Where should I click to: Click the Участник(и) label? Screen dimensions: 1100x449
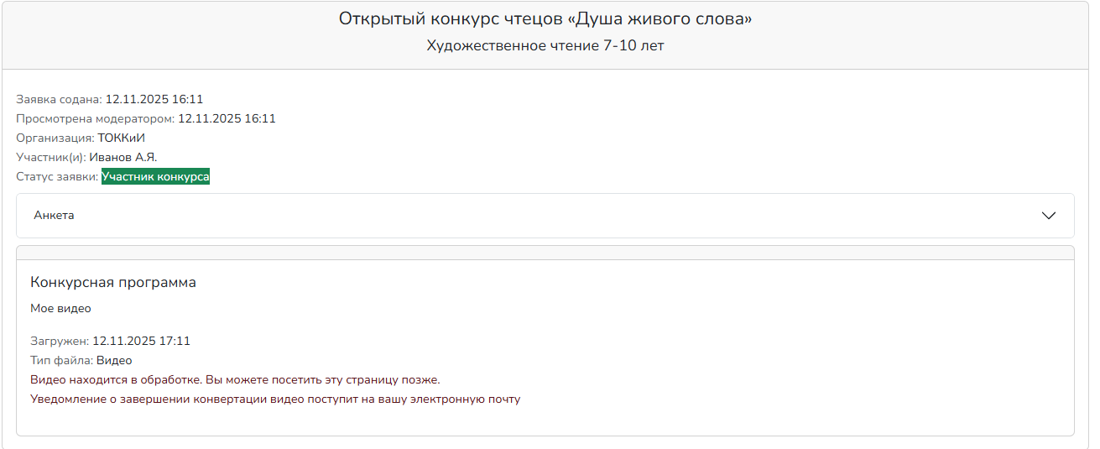[50, 157]
